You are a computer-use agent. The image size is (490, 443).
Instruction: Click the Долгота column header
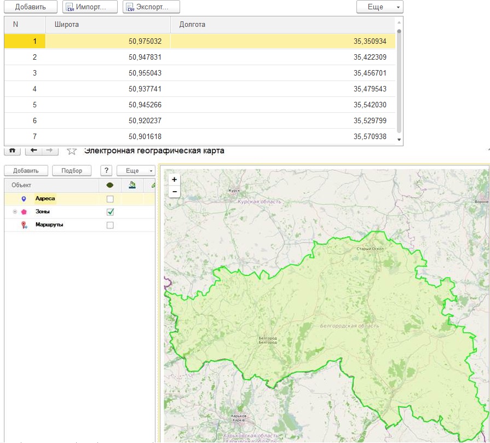tap(283, 25)
